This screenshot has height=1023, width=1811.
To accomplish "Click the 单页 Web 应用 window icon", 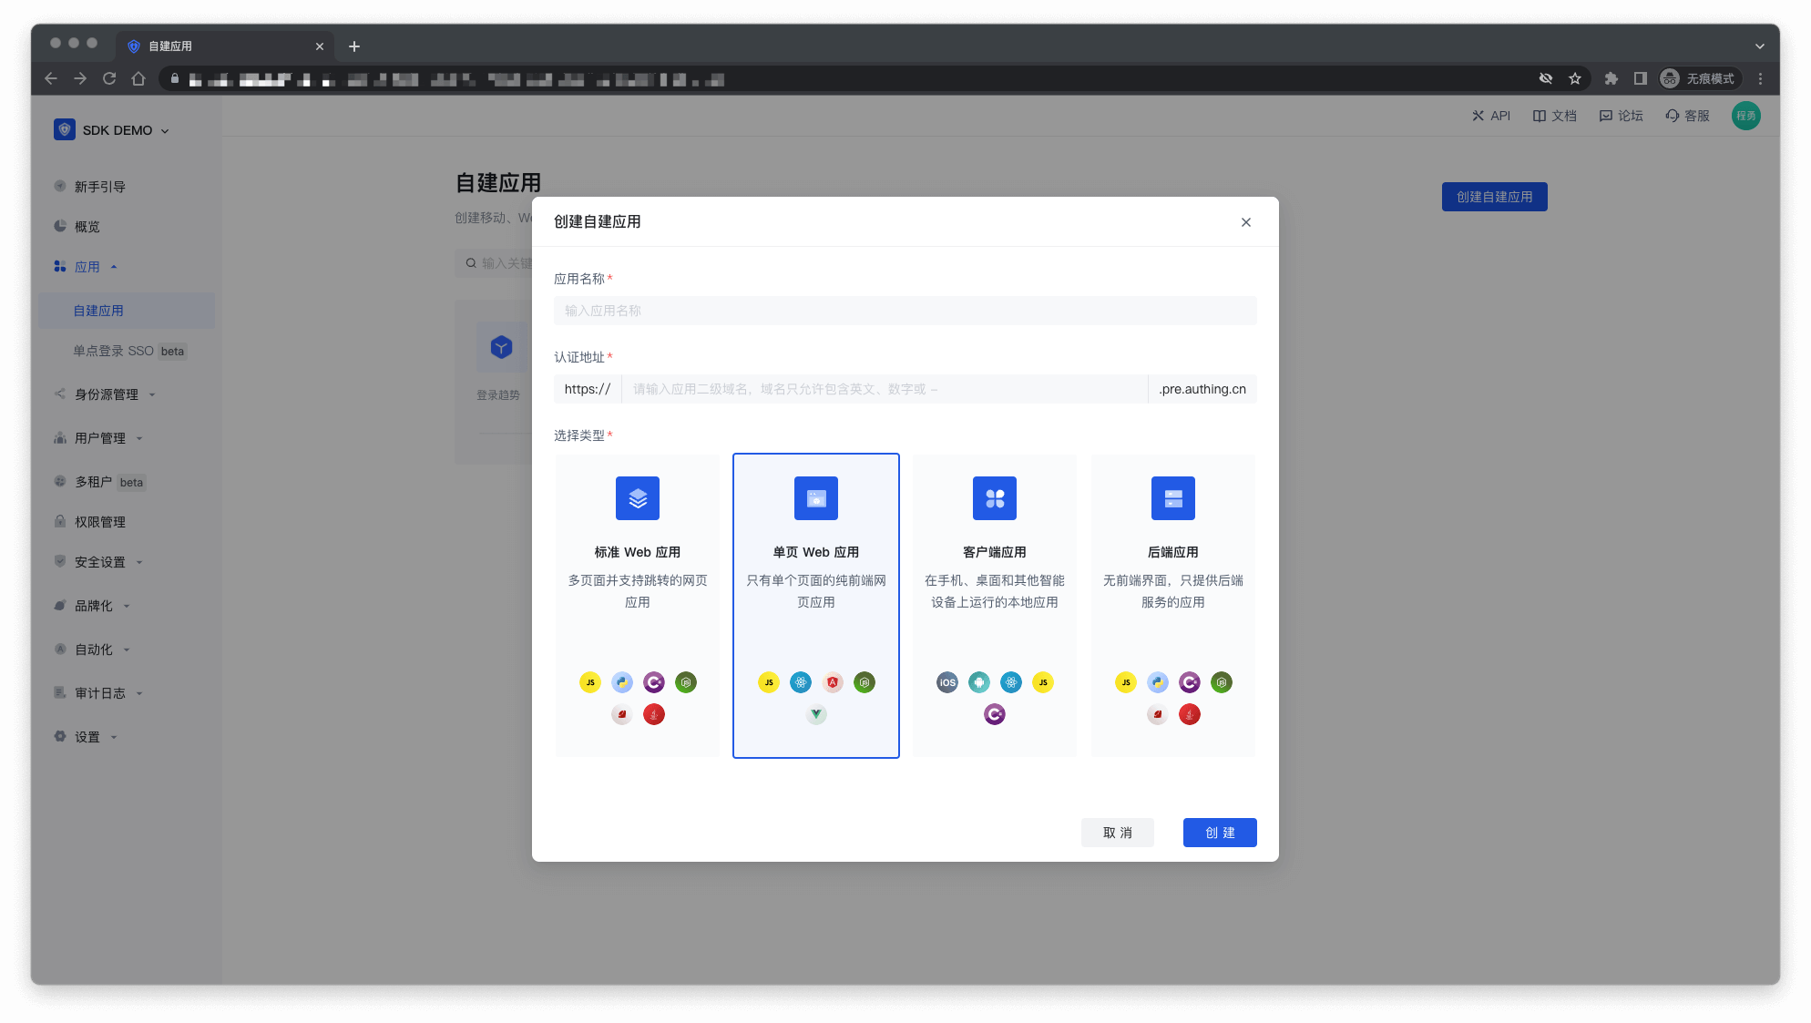I will pyautogui.click(x=815, y=498).
